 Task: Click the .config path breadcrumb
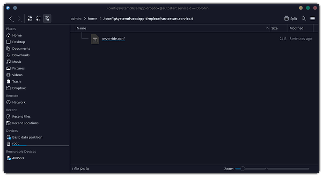click(148, 19)
